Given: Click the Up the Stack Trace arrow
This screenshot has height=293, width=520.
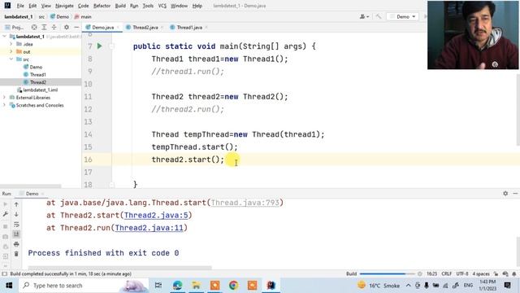Looking at the screenshot, I should 16,204.
